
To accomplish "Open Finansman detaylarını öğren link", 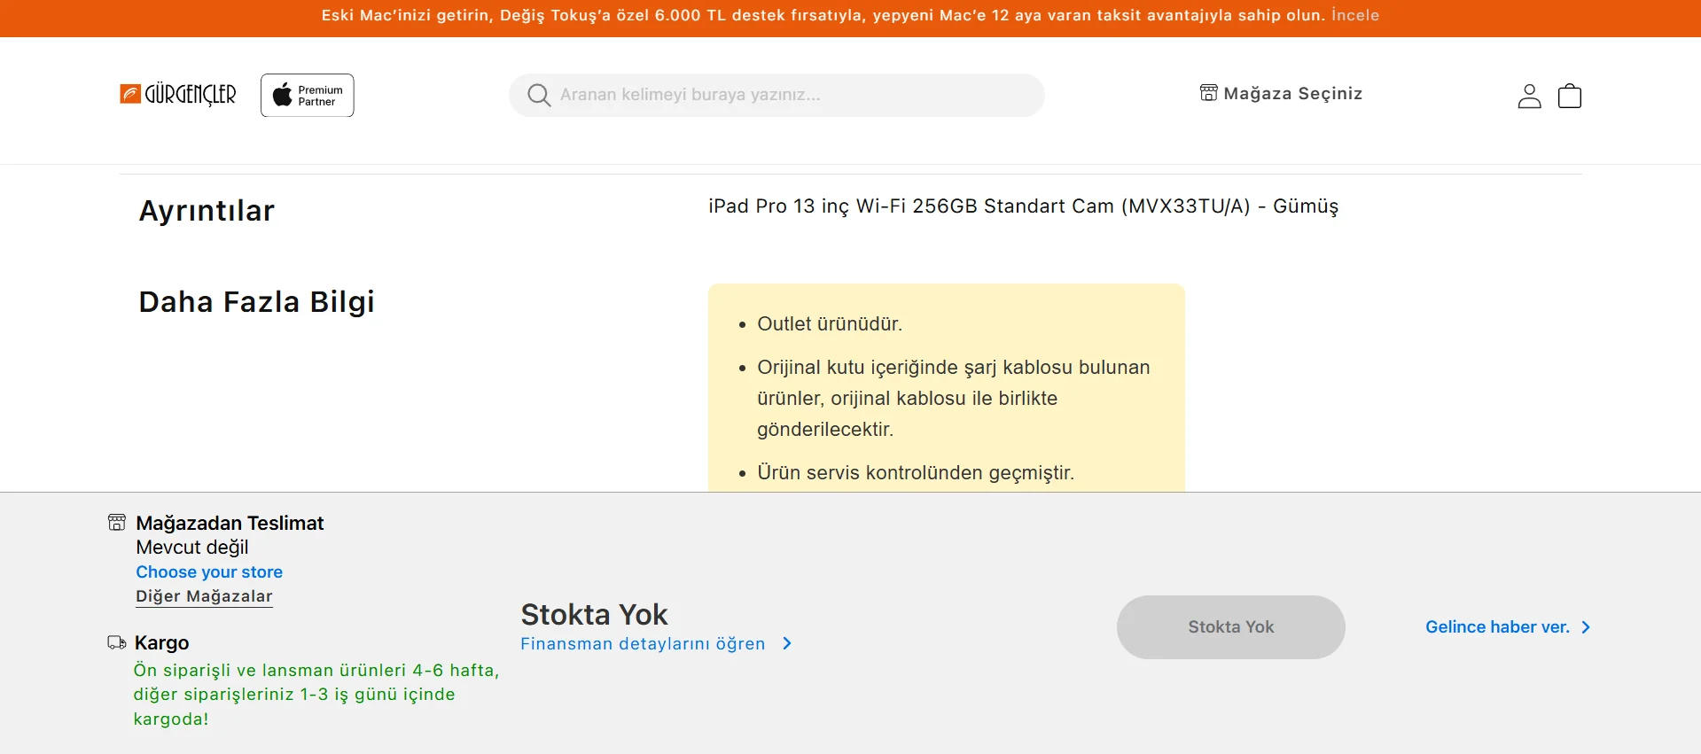I will [x=643, y=644].
